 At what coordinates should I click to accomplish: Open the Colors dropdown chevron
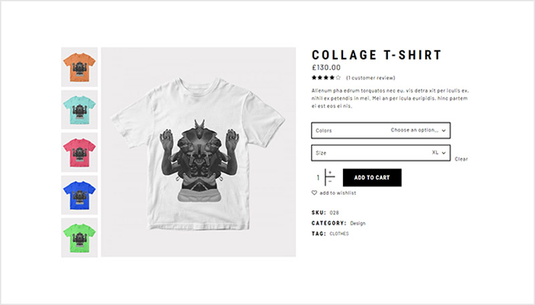click(x=443, y=130)
